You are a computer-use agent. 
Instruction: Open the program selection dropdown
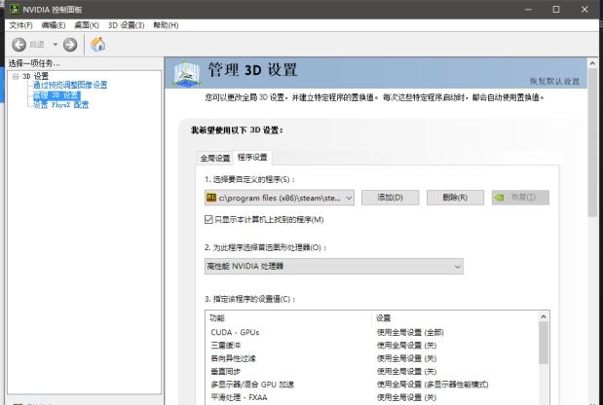(x=280, y=198)
